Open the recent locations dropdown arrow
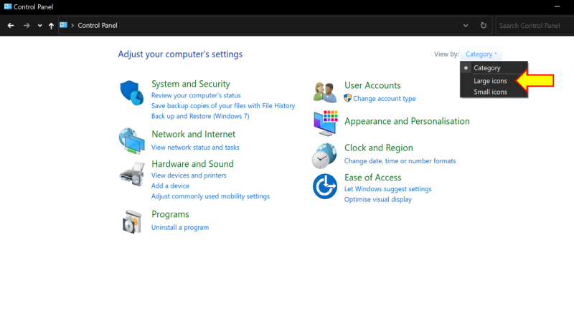 coord(39,26)
